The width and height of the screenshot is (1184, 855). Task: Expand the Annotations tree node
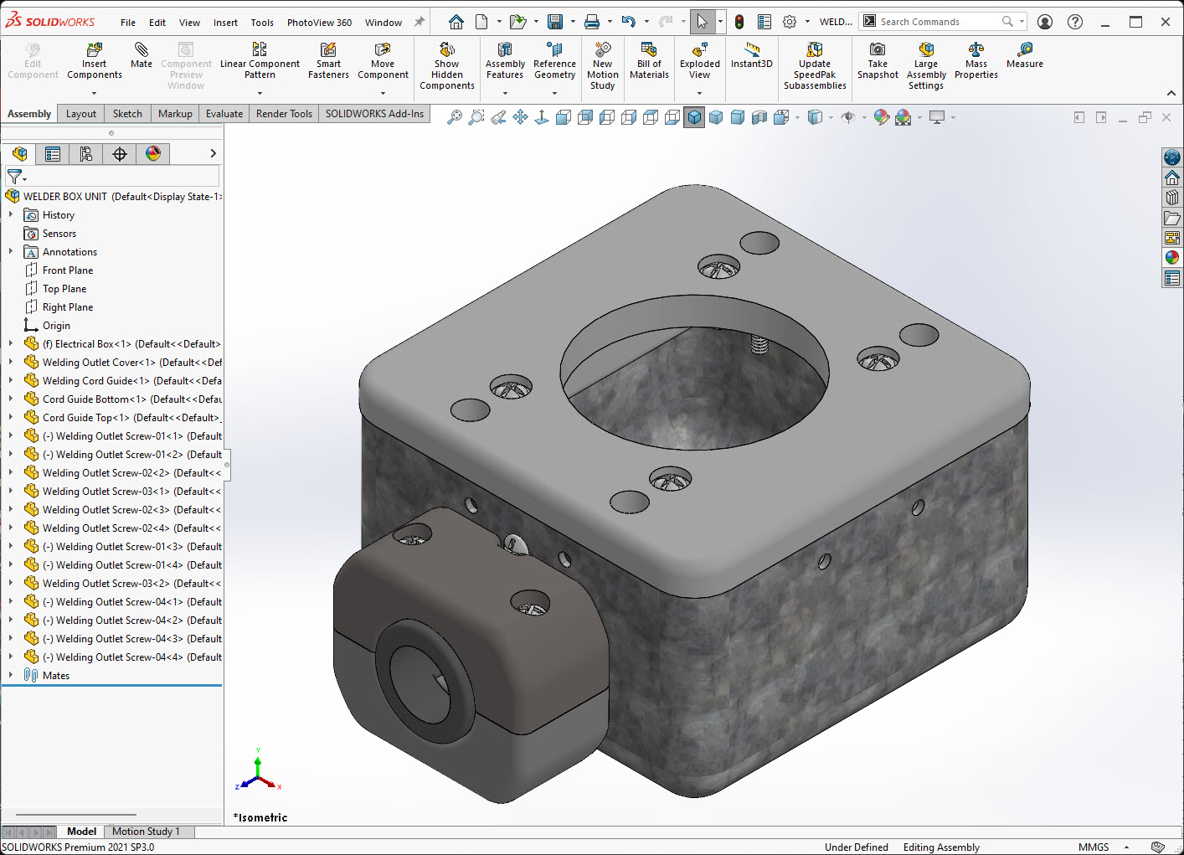click(x=11, y=252)
